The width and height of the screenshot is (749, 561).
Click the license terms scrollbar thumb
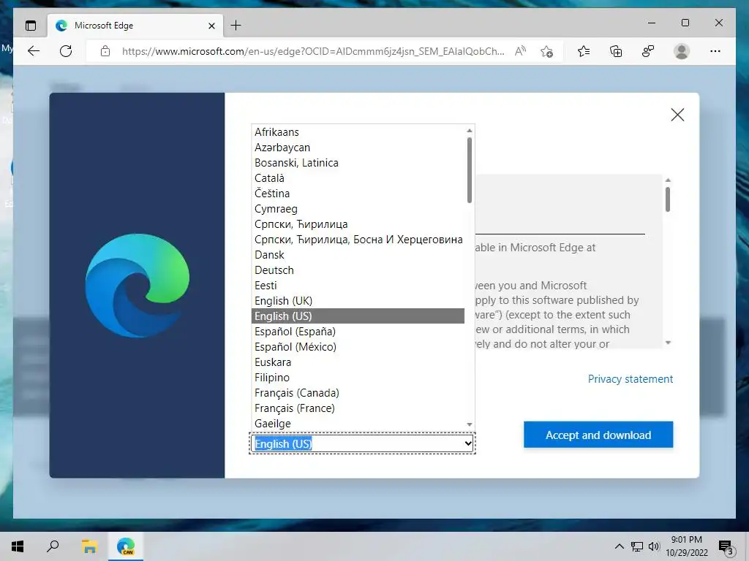668,199
